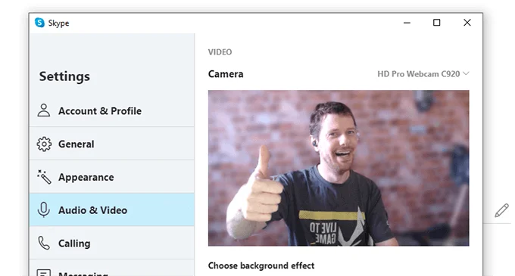The height and width of the screenshot is (276, 515).
Task: Go to Appearance settings
Action: click(x=112, y=177)
